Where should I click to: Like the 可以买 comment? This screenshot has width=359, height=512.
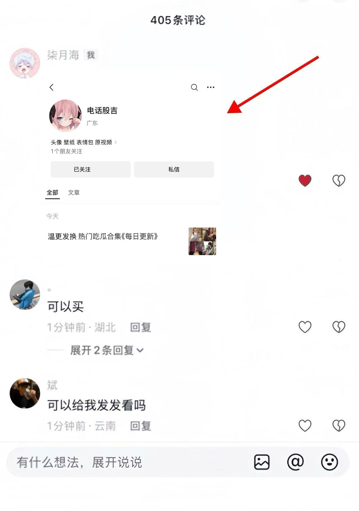[305, 327]
